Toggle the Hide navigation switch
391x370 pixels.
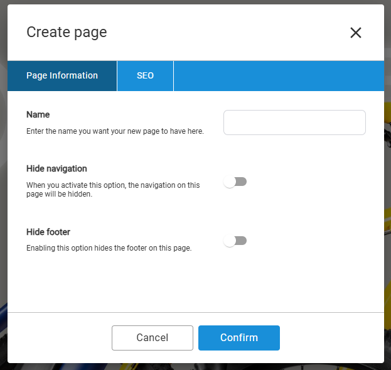pyautogui.click(x=235, y=182)
